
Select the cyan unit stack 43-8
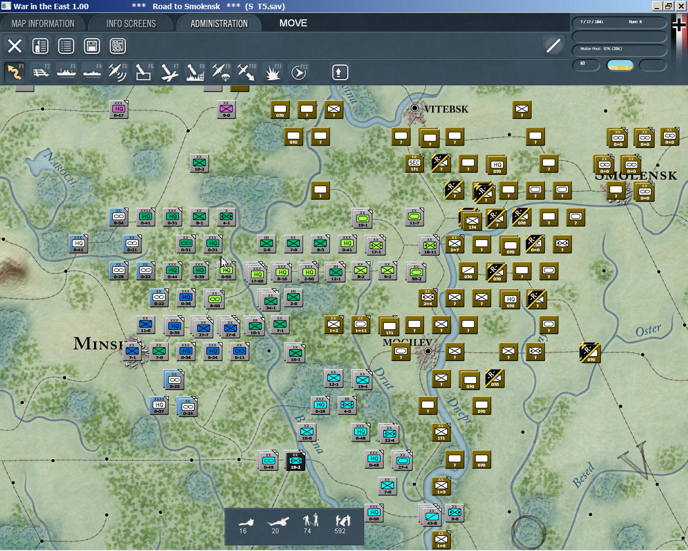[432, 516]
